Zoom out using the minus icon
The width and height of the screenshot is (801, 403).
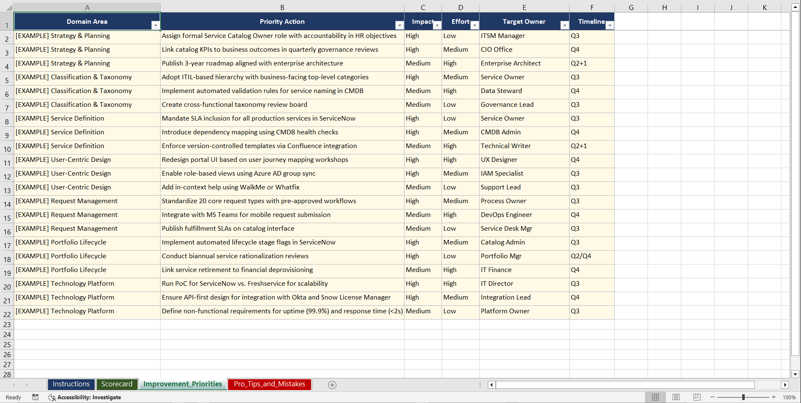click(x=713, y=397)
